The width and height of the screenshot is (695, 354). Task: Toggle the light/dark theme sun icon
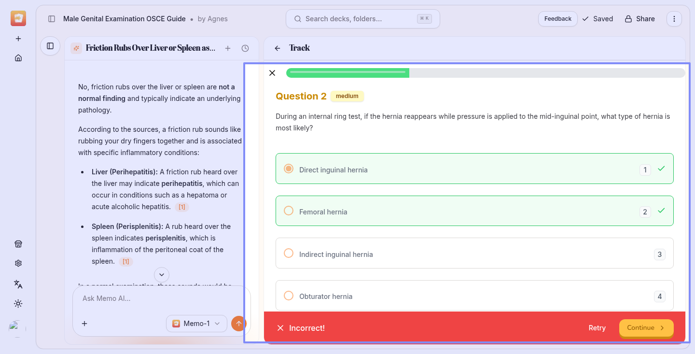[18, 304]
